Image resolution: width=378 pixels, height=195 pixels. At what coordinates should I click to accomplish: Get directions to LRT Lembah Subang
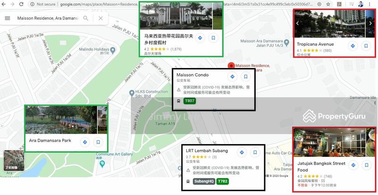click(x=242, y=153)
